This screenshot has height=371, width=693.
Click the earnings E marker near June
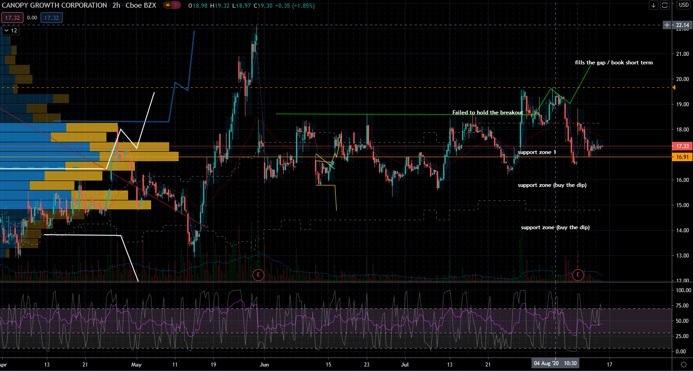tap(258, 275)
